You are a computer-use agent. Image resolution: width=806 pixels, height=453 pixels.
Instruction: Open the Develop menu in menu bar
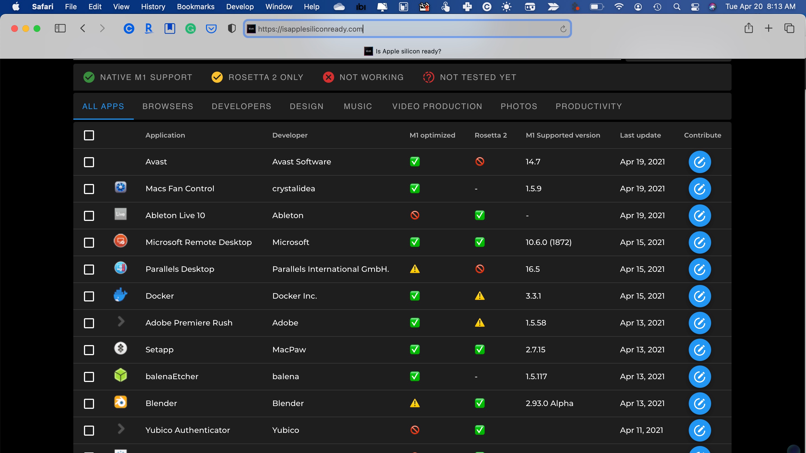click(240, 6)
